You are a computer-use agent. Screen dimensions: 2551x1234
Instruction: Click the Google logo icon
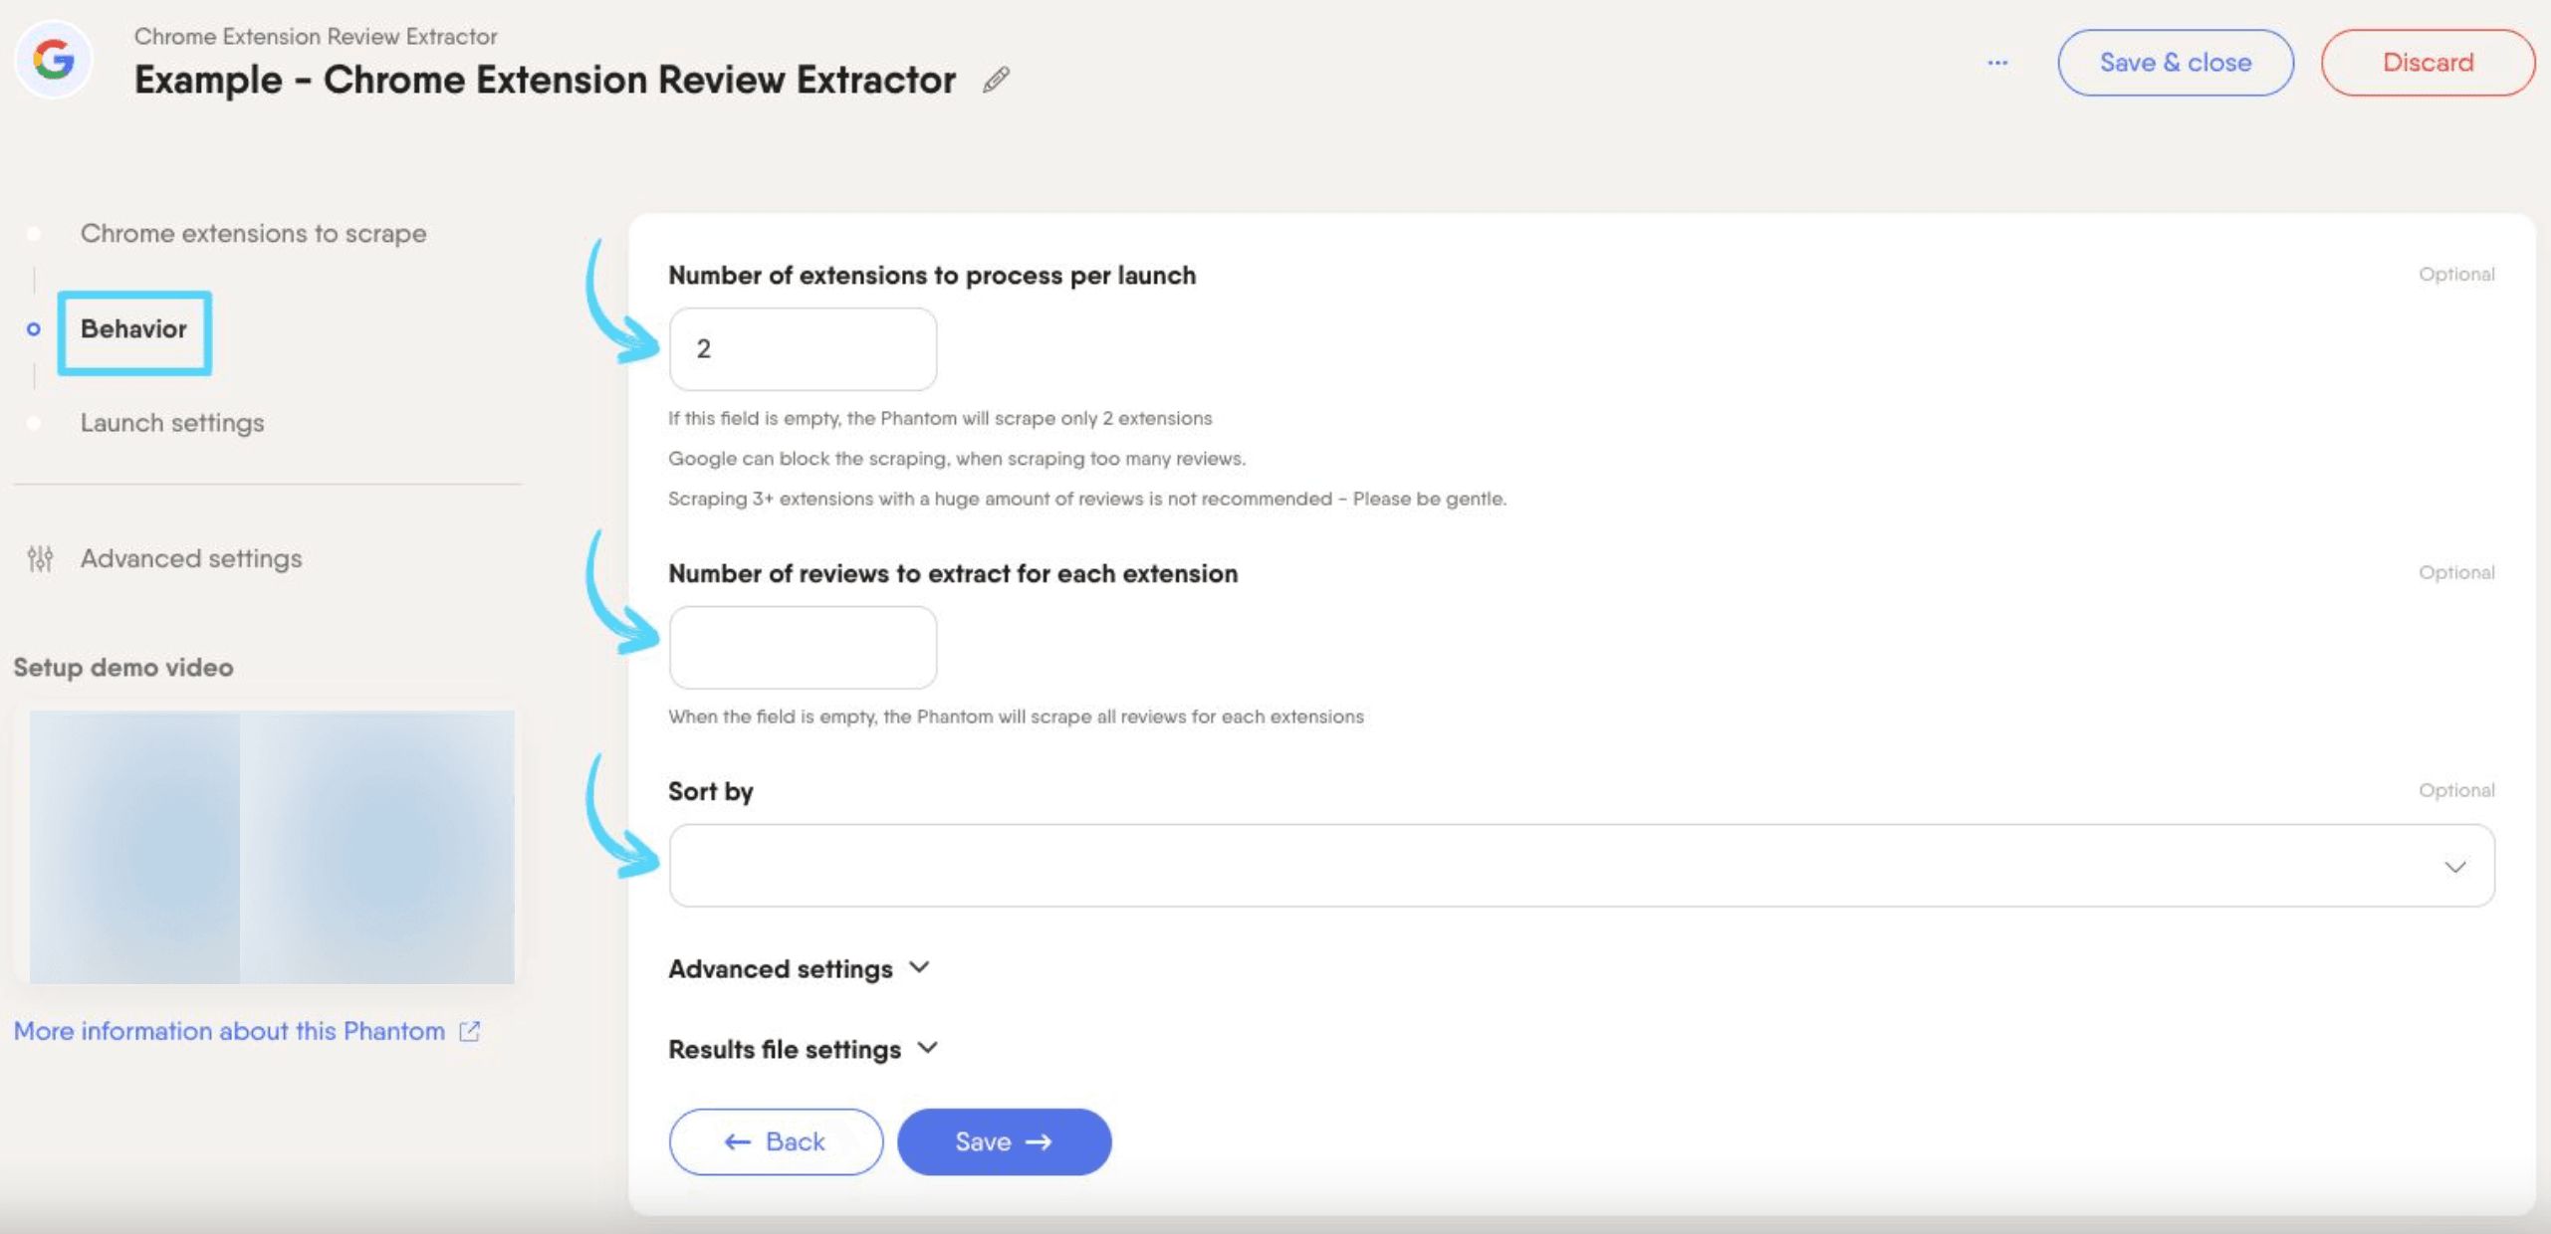(x=54, y=60)
